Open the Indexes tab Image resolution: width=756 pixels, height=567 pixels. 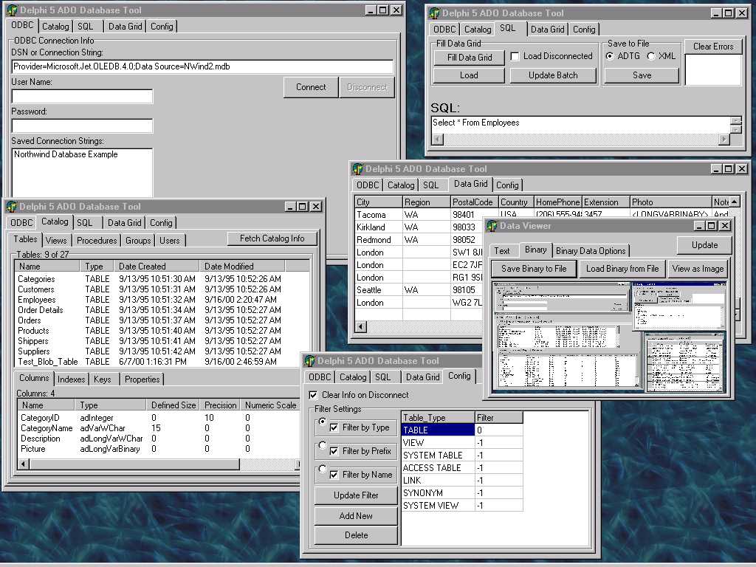(x=72, y=379)
